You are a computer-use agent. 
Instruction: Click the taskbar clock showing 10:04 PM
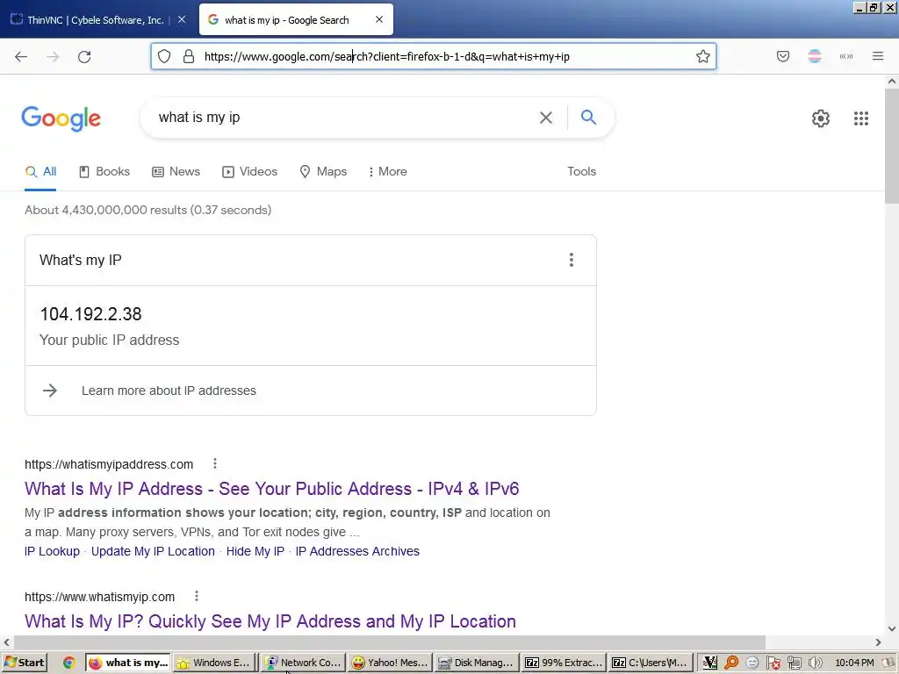854,663
